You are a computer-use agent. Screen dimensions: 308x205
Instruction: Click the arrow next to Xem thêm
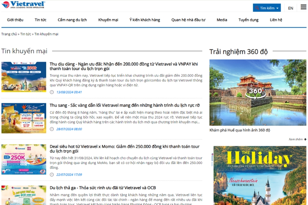point(305,139)
